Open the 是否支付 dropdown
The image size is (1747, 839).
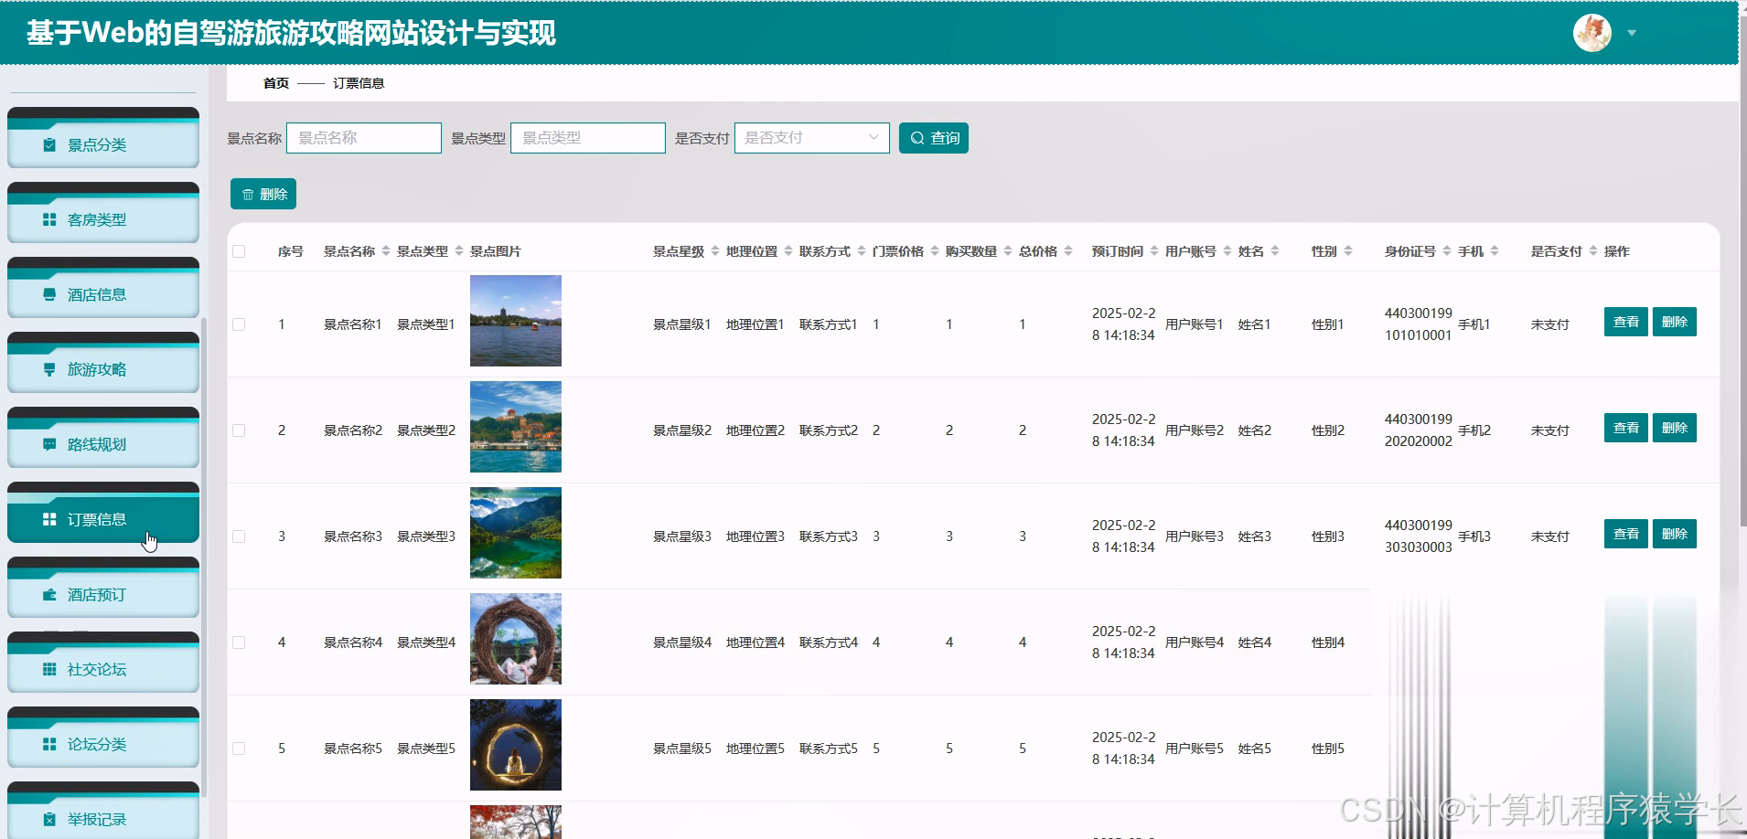coord(810,137)
